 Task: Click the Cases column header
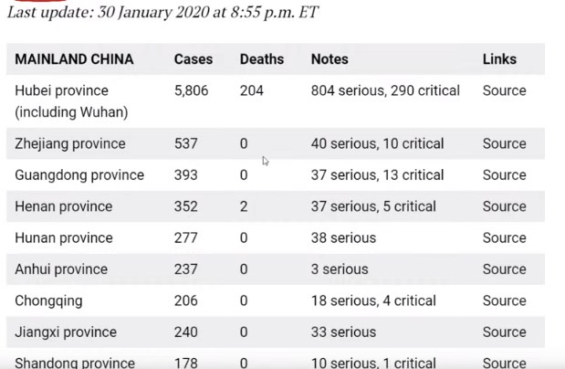[193, 59]
